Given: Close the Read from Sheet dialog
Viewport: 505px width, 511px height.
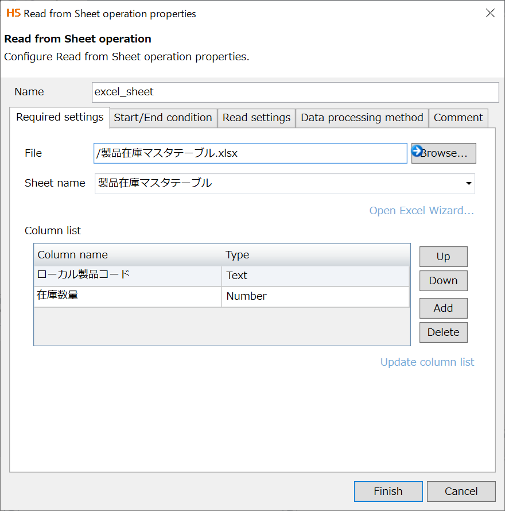Looking at the screenshot, I should (x=490, y=13).
